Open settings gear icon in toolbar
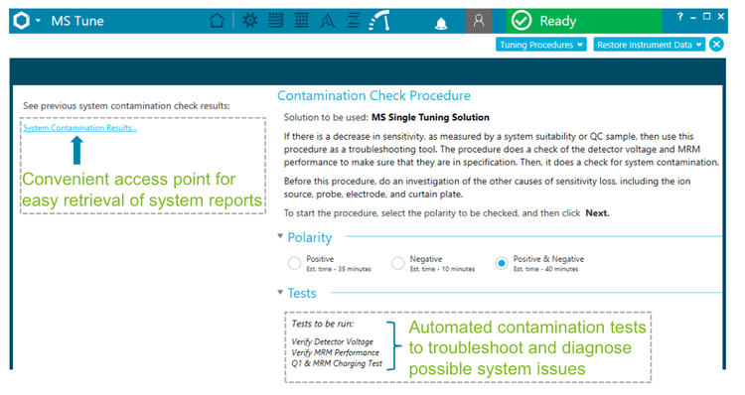The width and height of the screenshot is (745, 395). (x=250, y=21)
